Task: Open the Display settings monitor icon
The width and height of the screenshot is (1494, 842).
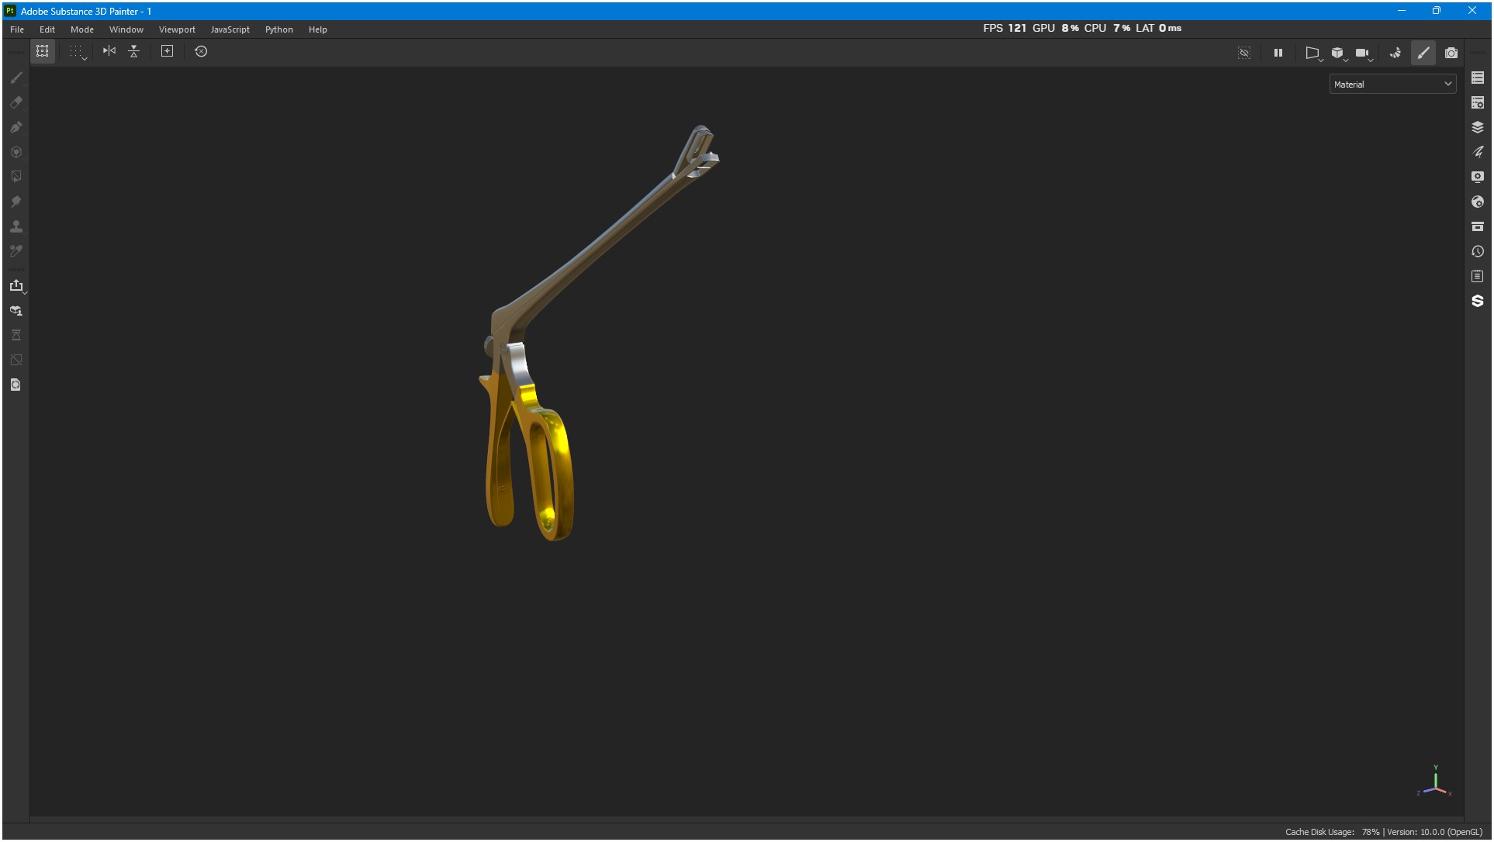Action: [1477, 177]
